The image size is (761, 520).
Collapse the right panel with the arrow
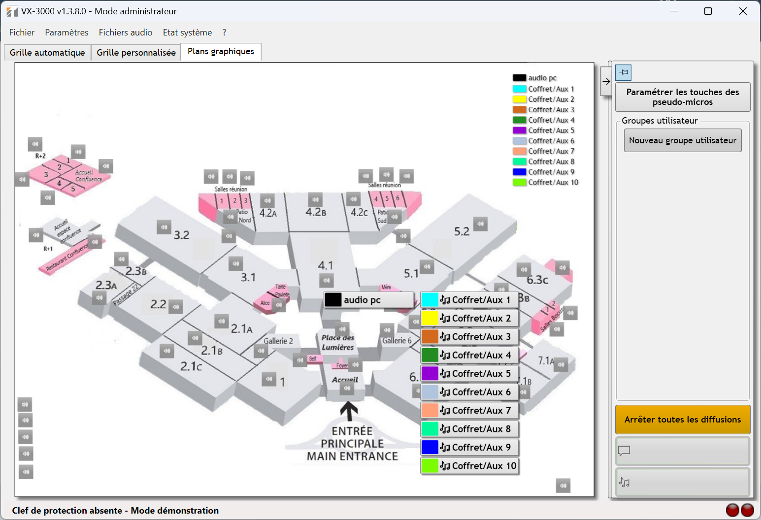tap(606, 82)
